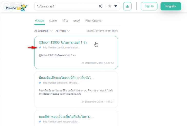Open the นอนดีก่า ตอนเย็น result title
The height and width of the screenshot is (126, 187).
66,116
